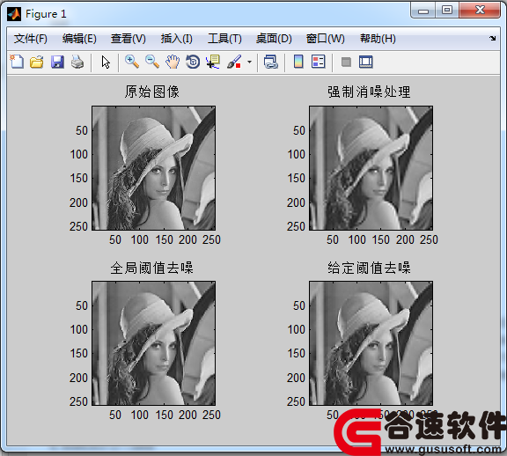
Task: Click the Hide Plot Tools icon
Action: [346, 62]
